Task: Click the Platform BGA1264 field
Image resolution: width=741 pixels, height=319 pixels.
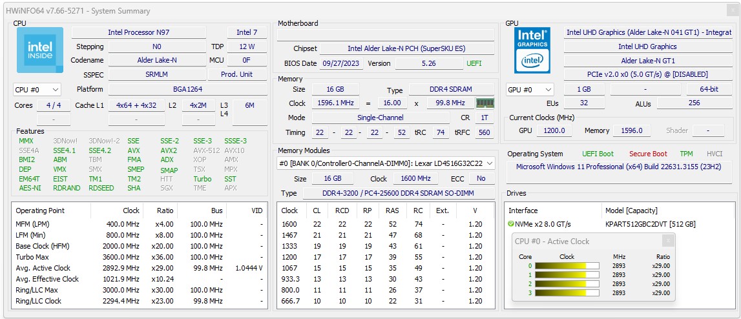Action: [187, 89]
